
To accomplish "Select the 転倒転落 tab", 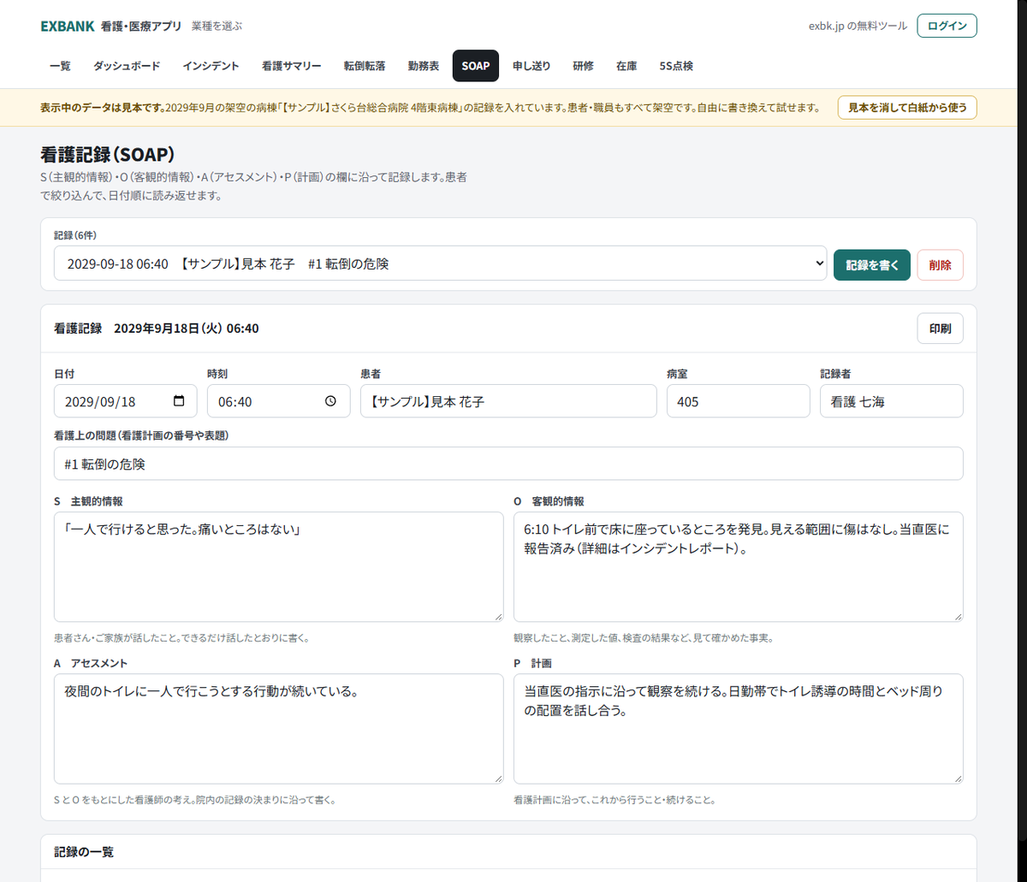I will click(365, 66).
